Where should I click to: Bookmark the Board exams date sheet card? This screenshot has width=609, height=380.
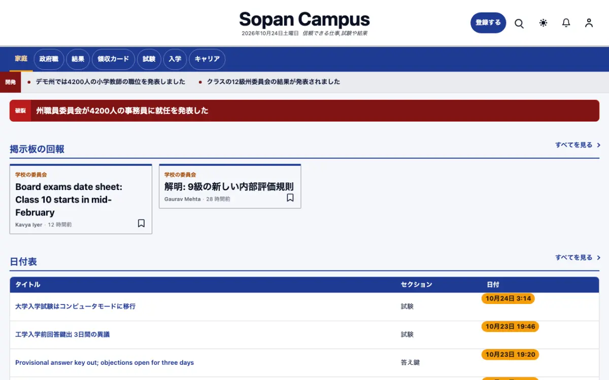(x=141, y=223)
